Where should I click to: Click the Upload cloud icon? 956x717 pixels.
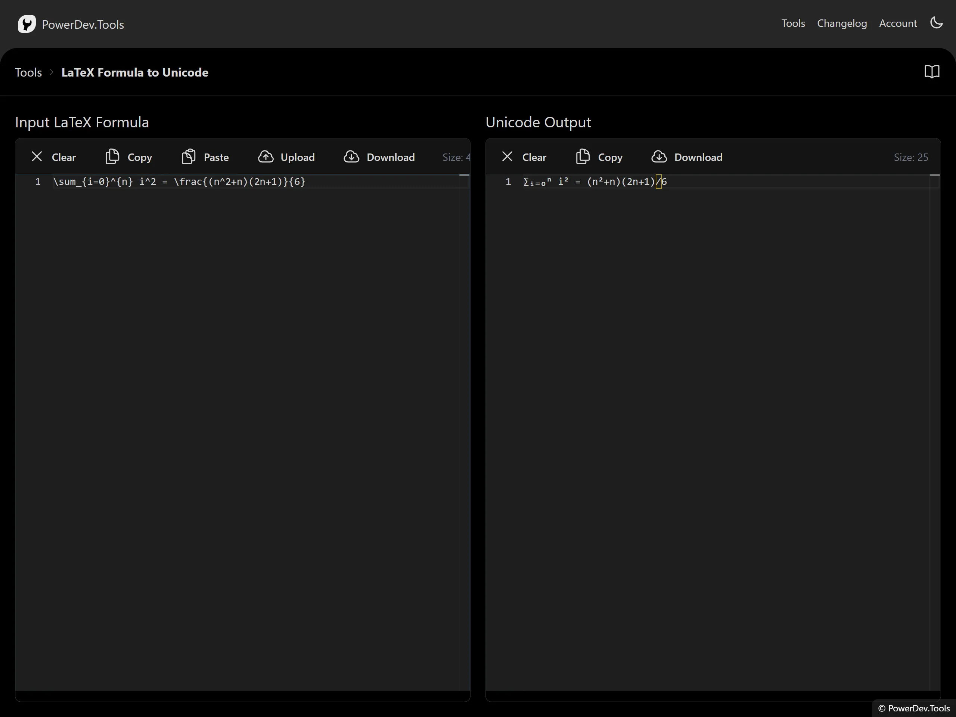(266, 157)
